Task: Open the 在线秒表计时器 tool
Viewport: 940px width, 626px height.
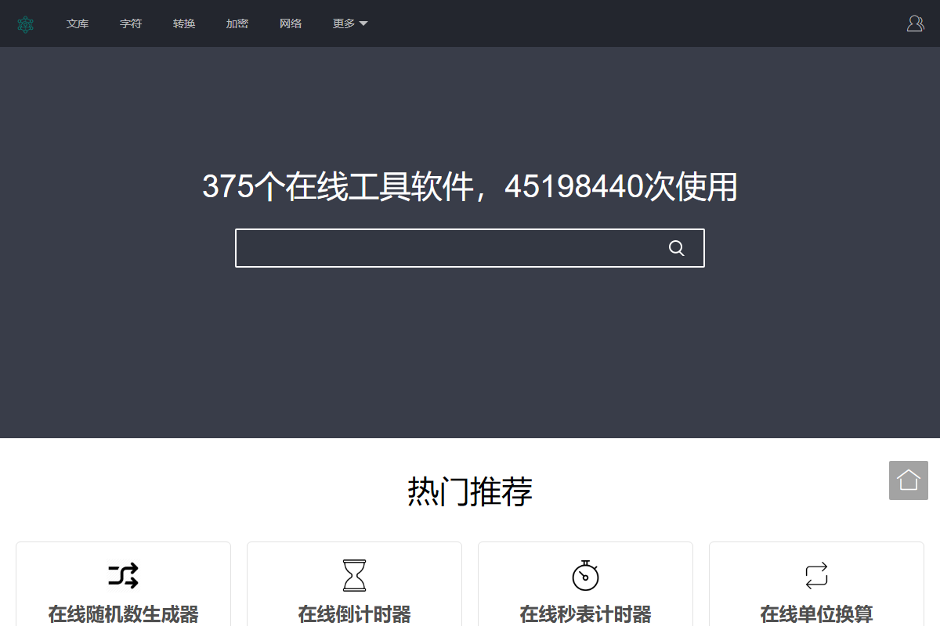Action: coord(584,616)
